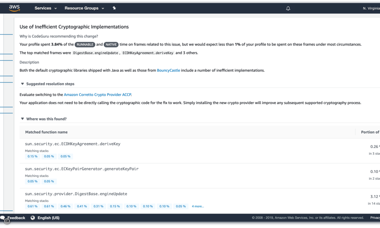This screenshot has width=380, height=228.
Task: Click the Portion of column header
Action: tap(370, 132)
